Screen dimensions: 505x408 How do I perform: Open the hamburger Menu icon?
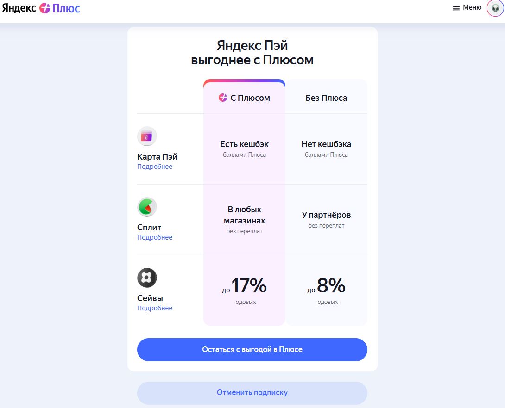coord(456,8)
